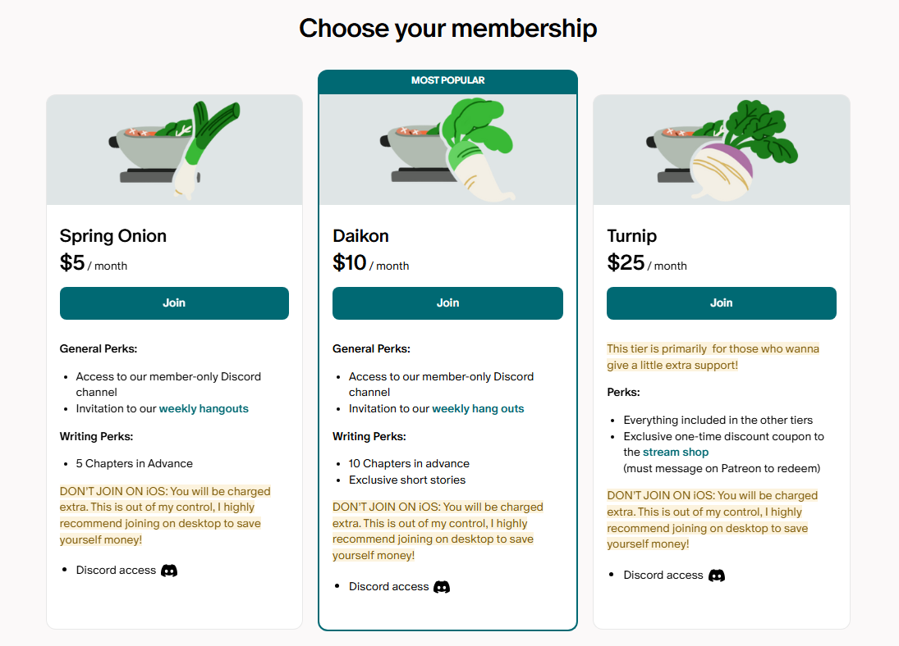The height and width of the screenshot is (646, 899).
Task: Click the Turnip tier illustration
Action: [x=721, y=150]
